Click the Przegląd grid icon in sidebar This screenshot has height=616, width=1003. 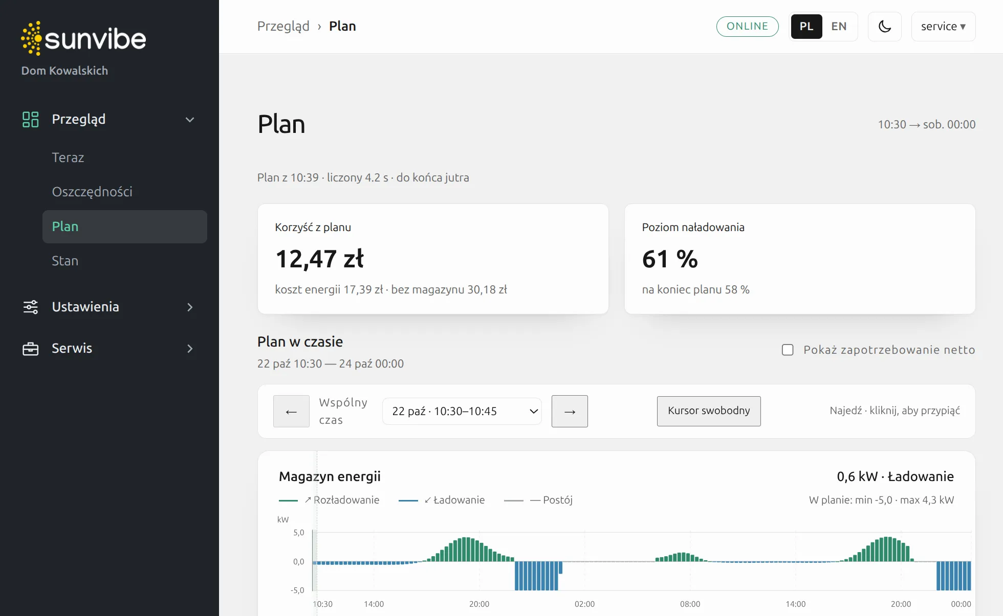tap(31, 119)
